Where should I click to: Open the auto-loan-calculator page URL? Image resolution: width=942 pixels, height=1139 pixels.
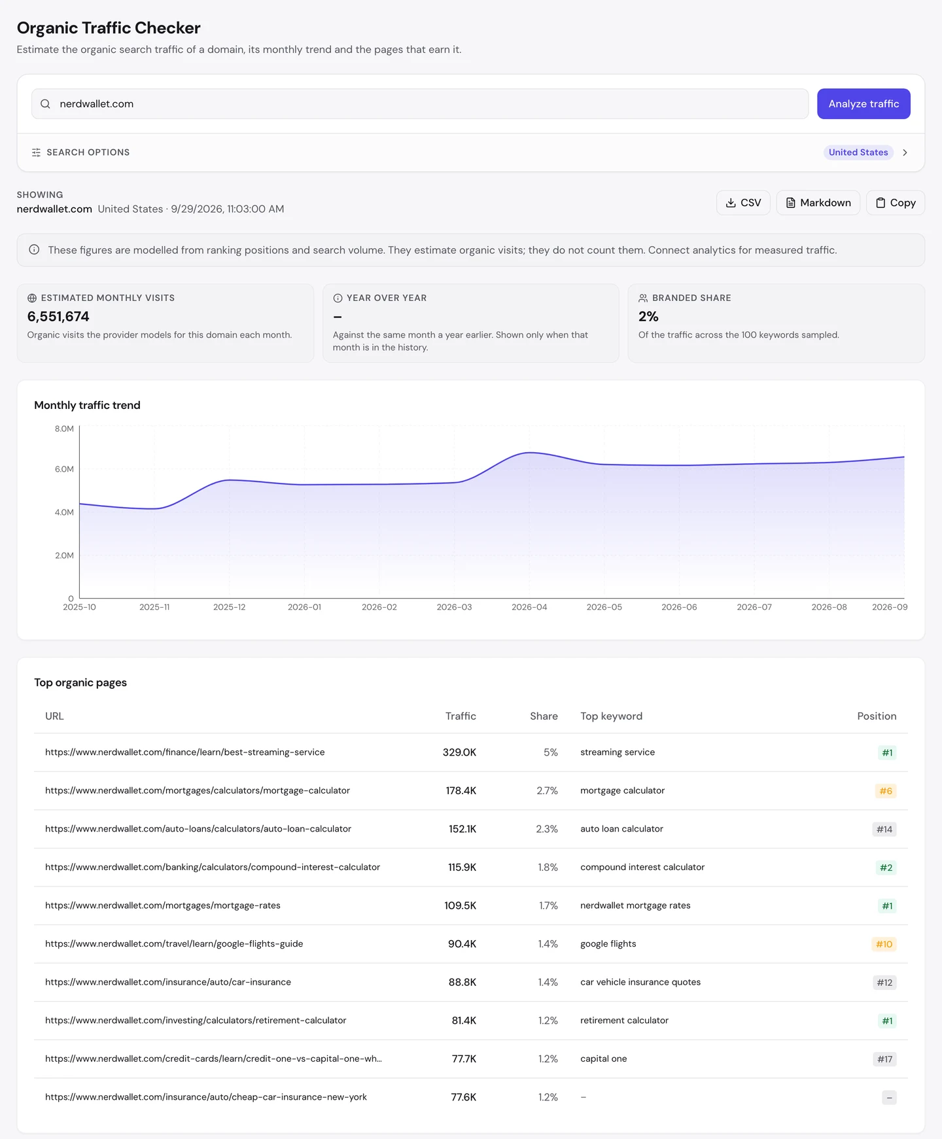pyautogui.click(x=198, y=829)
